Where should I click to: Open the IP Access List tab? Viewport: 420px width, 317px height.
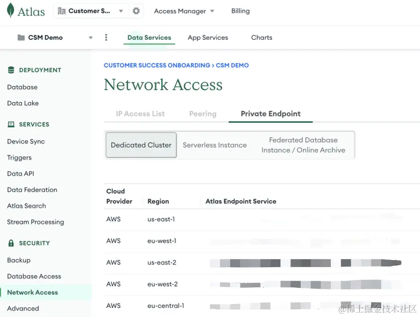[x=140, y=114]
